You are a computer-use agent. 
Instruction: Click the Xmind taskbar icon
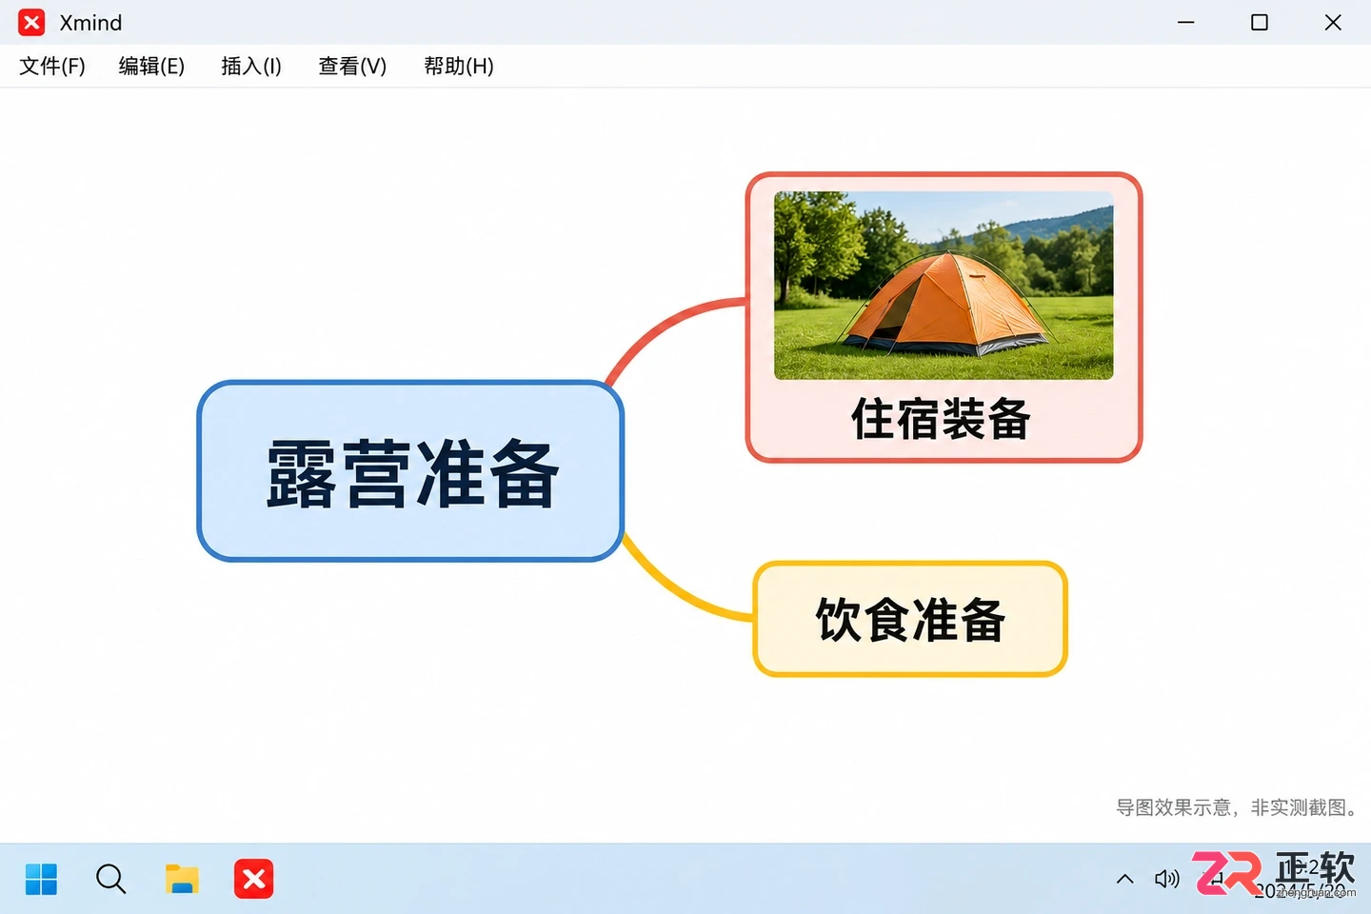[254, 879]
